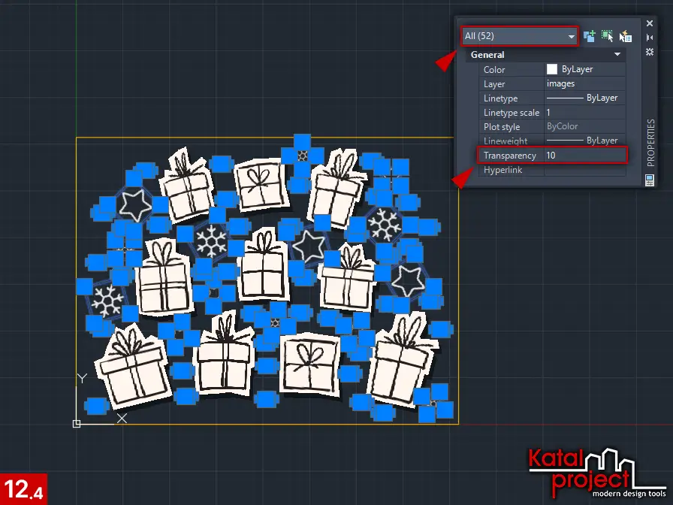Click the white ByLayer color swatch
The height and width of the screenshot is (505, 673).
point(552,70)
